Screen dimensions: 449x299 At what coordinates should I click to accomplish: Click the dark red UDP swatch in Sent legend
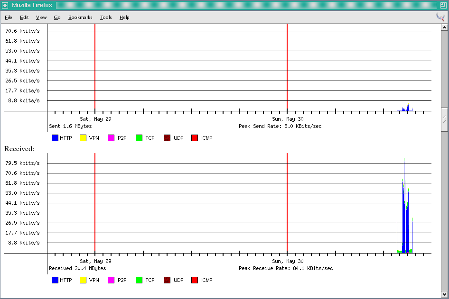(x=167, y=138)
